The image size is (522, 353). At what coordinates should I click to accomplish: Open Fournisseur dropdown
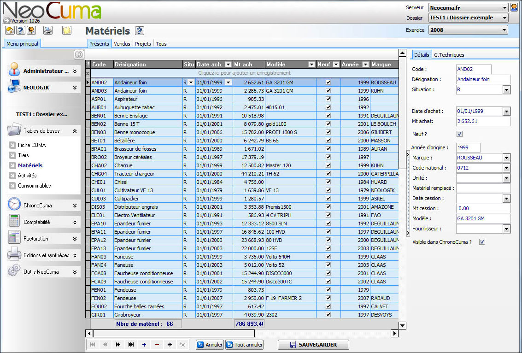(x=506, y=229)
